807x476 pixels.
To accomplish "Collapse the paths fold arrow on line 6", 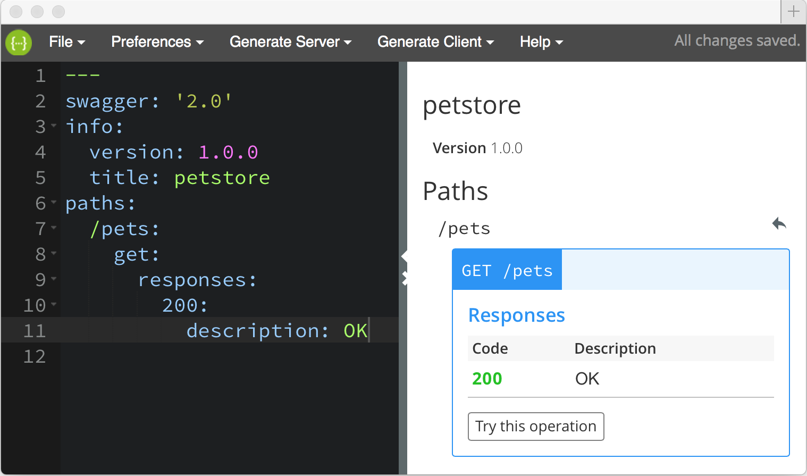I will tap(54, 203).
